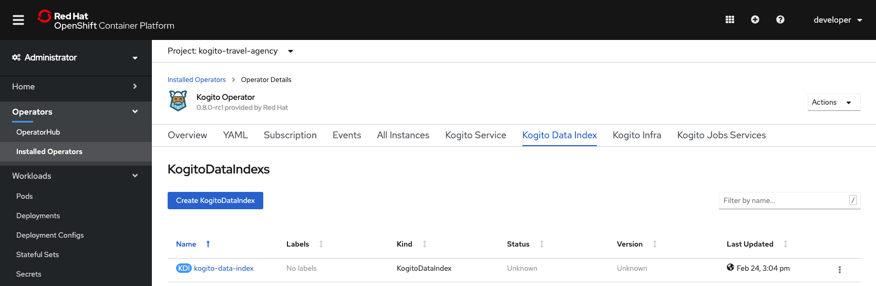
Task: Sort the table by Labels column
Action: (x=305, y=244)
